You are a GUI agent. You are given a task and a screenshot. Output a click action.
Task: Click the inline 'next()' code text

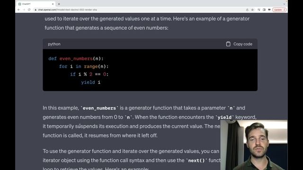click(x=196, y=161)
